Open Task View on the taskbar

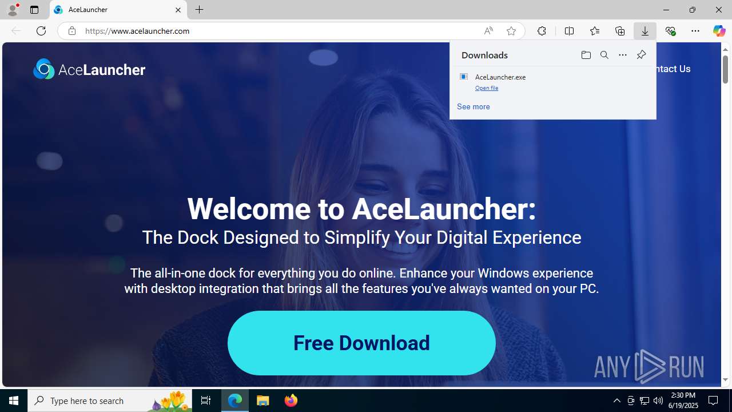tap(206, 401)
